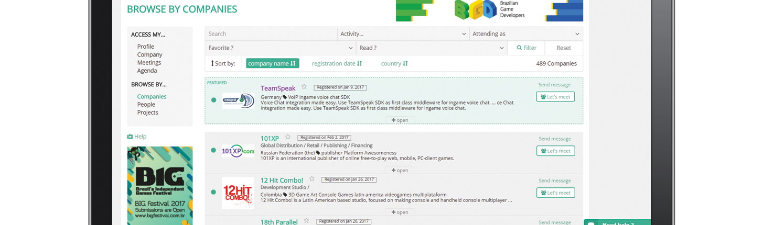Focus the Search input field
The width and height of the screenshot is (774, 225).
click(x=271, y=34)
